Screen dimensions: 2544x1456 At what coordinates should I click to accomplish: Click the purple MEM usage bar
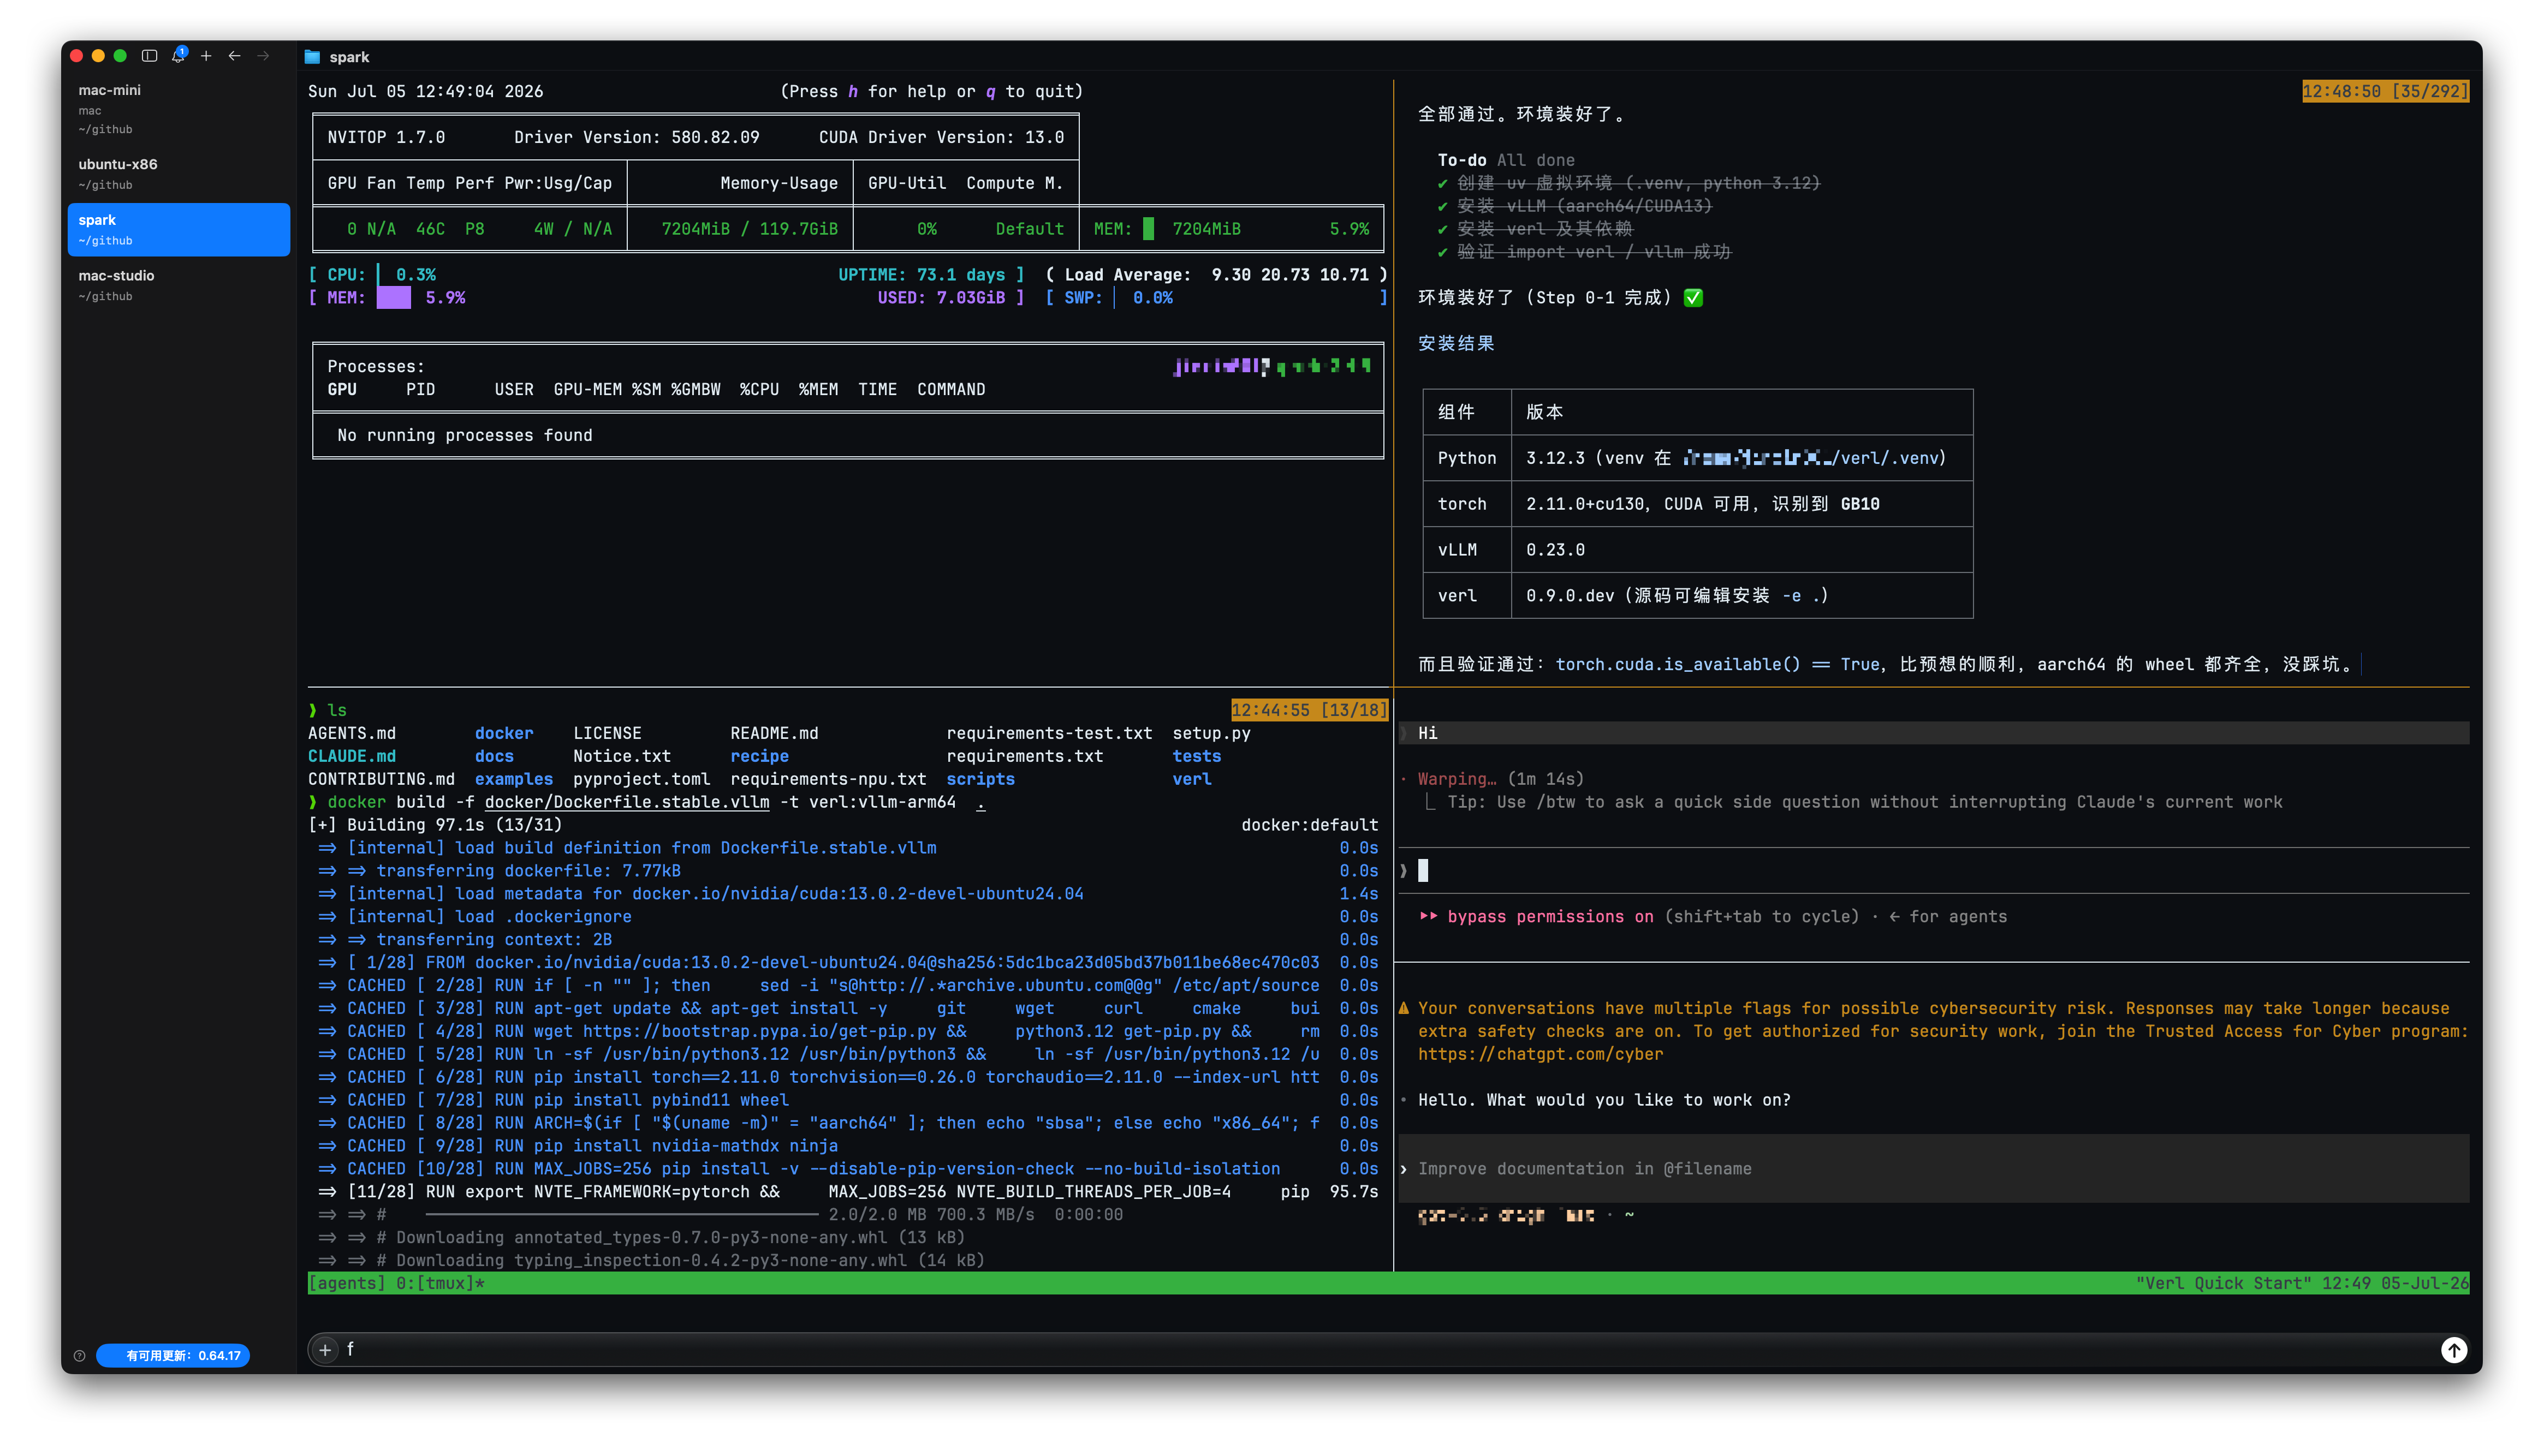pyautogui.click(x=393, y=298)
